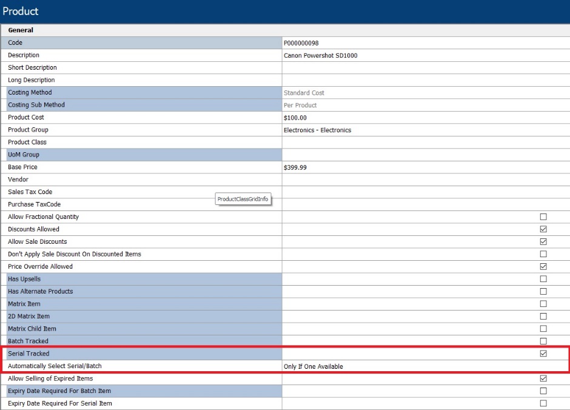Click the ProductClassGridInfo tooltip label
Image resolution: width=570 pixels, height=410 pixels.
coord(243,199)
